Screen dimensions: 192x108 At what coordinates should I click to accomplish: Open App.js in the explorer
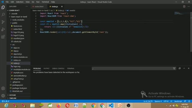click(x=16, y=51)
